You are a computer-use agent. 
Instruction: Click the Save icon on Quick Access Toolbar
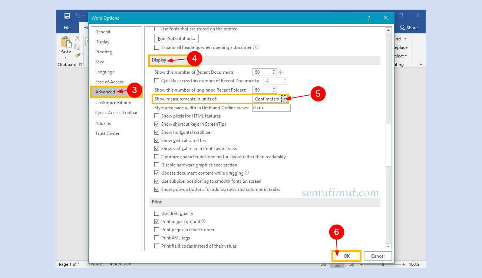pyautogui.click(x=67, y=16)
